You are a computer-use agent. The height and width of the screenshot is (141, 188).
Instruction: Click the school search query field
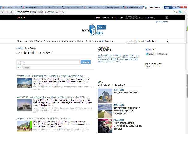tap(48, 62)
